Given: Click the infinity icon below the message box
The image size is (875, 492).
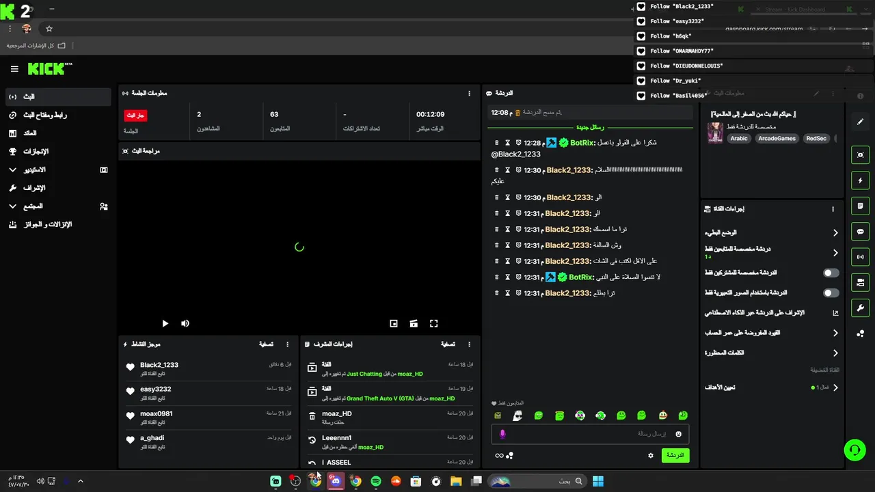Looking at the screenshot, I should pyautogui.click(x=499, y=456).
